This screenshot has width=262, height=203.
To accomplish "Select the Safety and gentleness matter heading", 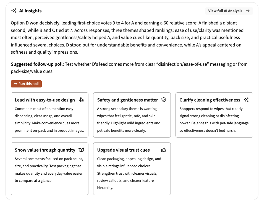I will pos(127,100).
